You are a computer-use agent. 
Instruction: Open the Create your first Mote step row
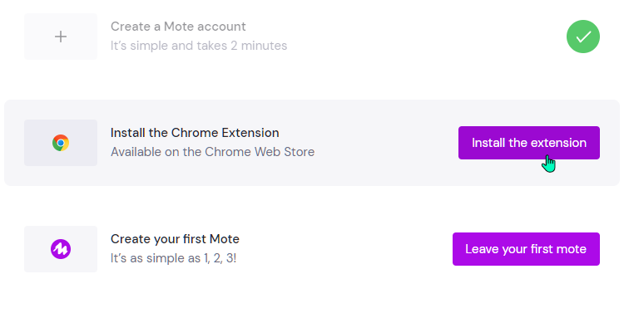click(x=312, y=249)
